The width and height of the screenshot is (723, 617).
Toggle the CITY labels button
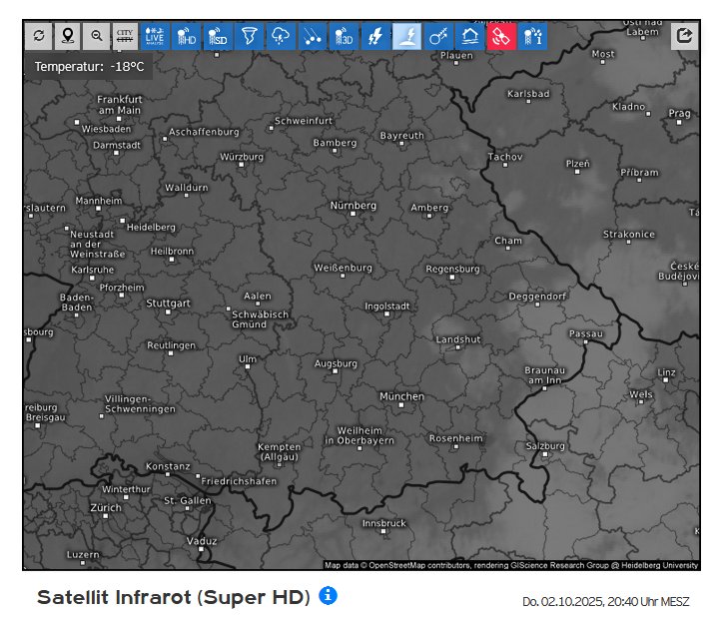[125, 36]
